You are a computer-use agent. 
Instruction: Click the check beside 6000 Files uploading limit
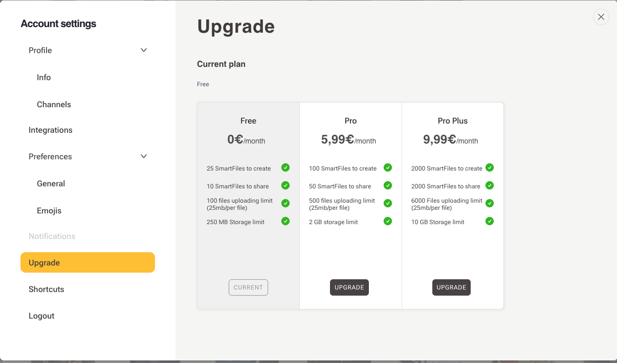[490, 203]
